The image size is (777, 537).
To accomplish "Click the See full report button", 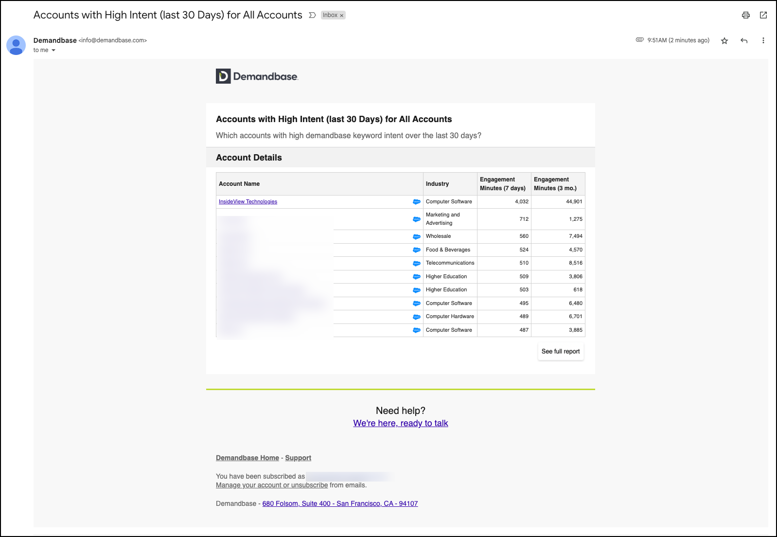I will 561,351.
